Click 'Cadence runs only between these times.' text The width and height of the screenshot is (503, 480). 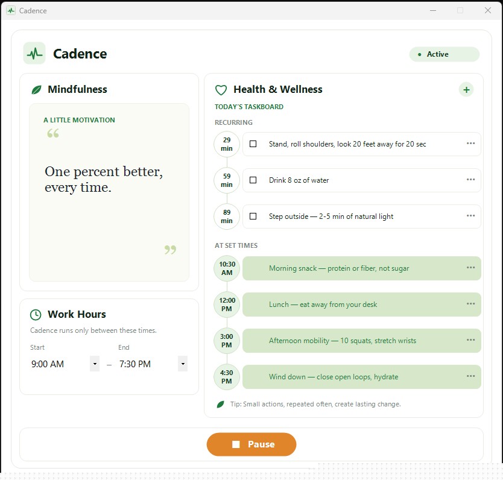click(x=93, y=330)
